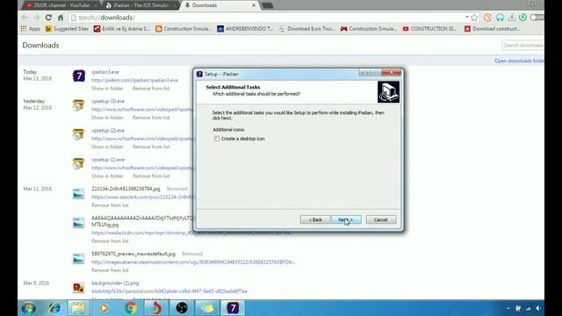This screenshot has width=562, height=316.
Task: Open OBS from the taskbar
Action: point(182,308)
